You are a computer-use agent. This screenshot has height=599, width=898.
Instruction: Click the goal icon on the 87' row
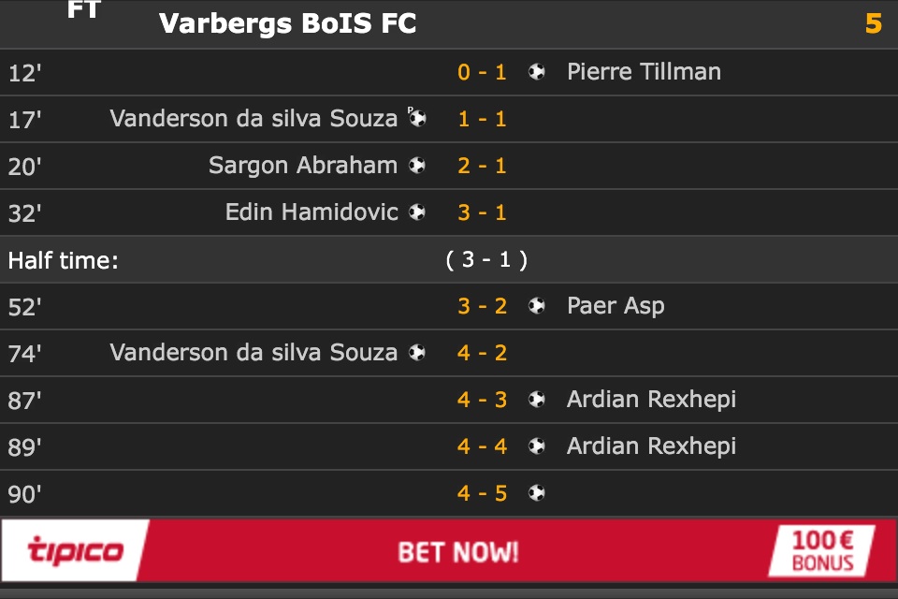537,400
